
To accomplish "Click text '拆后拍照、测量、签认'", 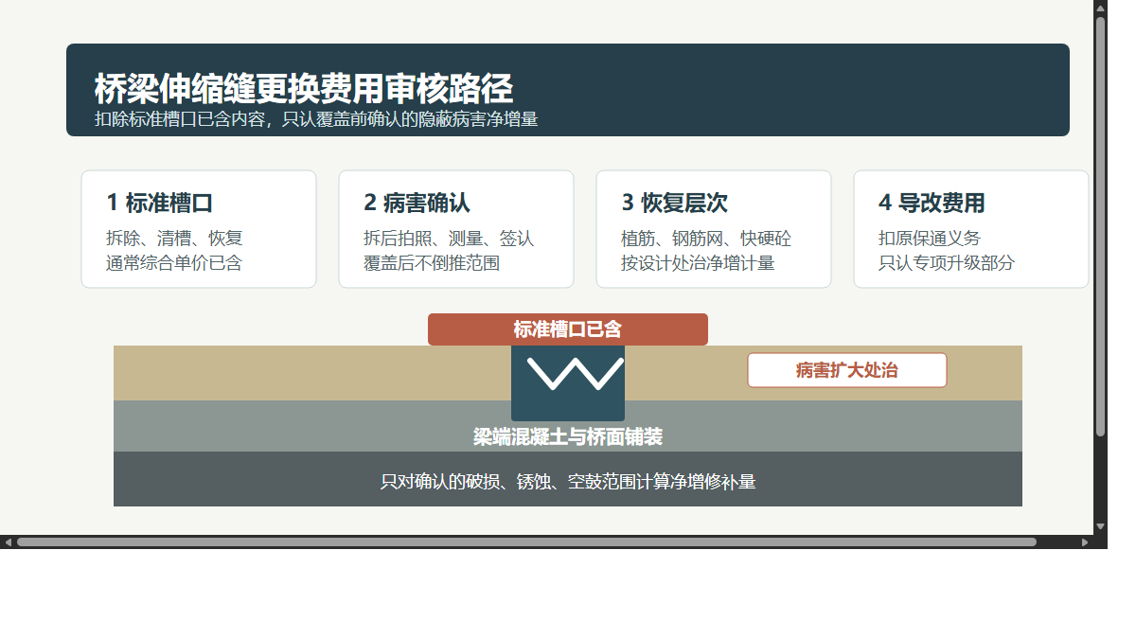I will [449, 239].
